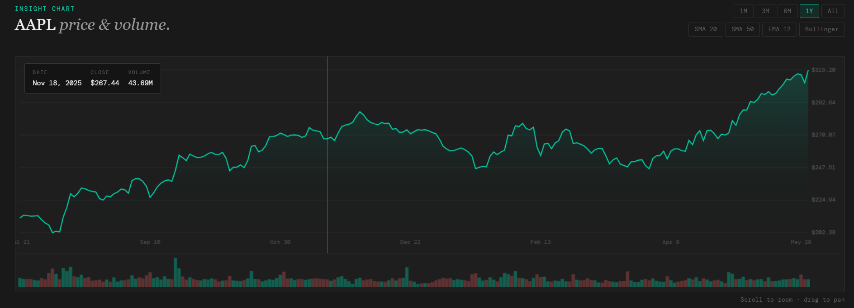
Task: Click the $202.38 price axis label
Action: pyautogui.click(x=823, y=233)
